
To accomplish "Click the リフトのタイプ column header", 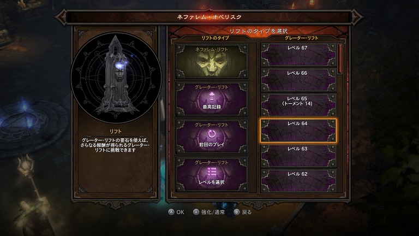I will tap(215, 38).
